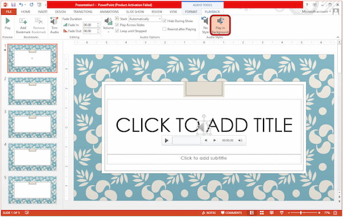Click Play in Background audio style
This screenshot has height=217, width=343.
[220, 25]
